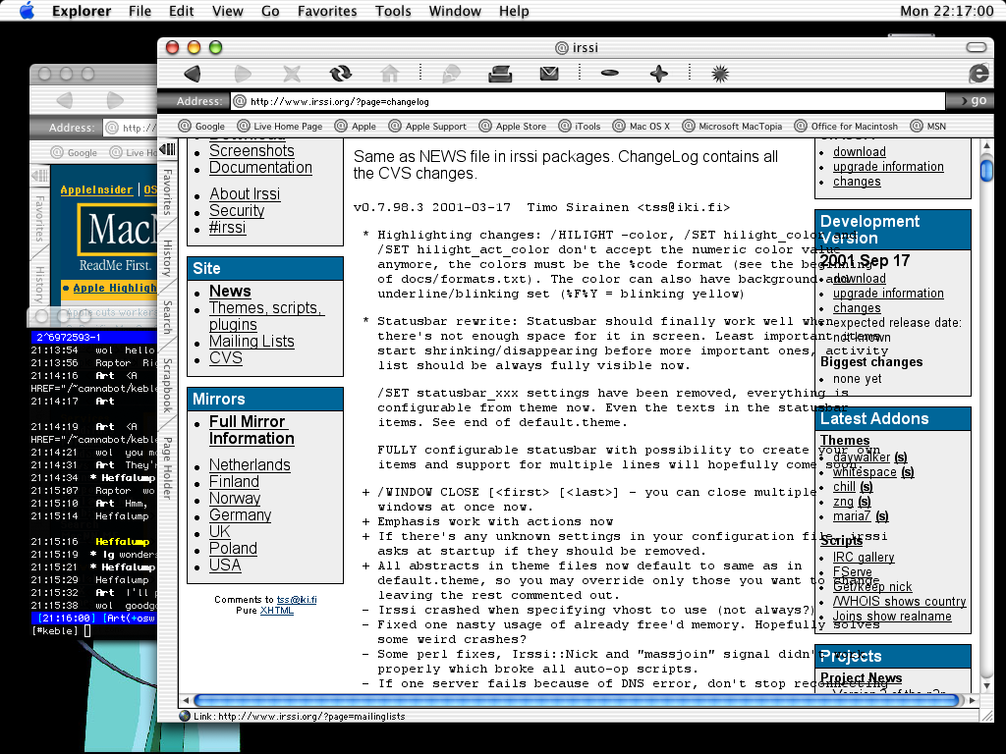Viewport: 1006px width, 754px height.
Task: Open the Help menu
Action: [514, 11]
